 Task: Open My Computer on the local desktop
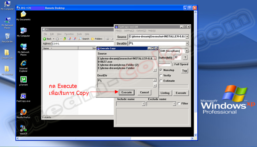pyautogui.click(x=7, y=5)
